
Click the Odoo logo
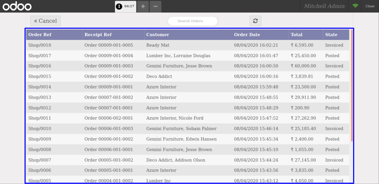click(17, 7)
